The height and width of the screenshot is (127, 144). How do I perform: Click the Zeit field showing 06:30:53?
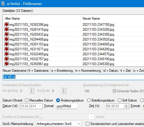[115, 106]
